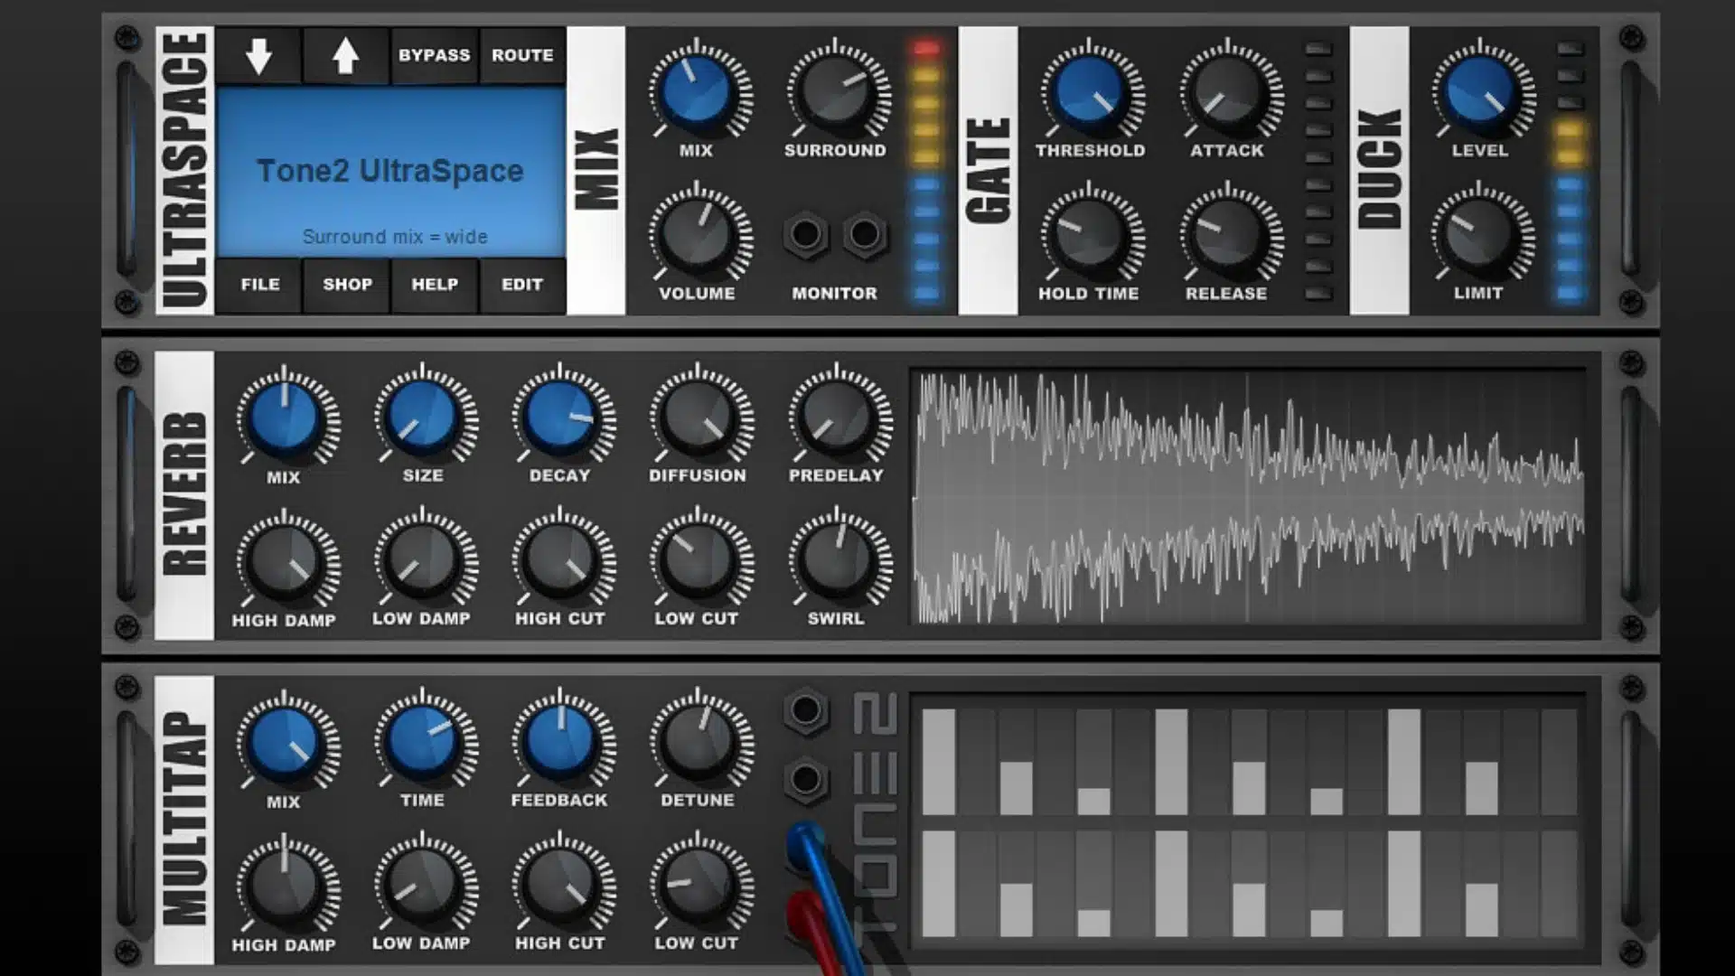The width and height of the screenshot is (1735, 976).
Task: Click the left MONITOR jack socket
Action: pyautogui.click(x=805, y=235)
